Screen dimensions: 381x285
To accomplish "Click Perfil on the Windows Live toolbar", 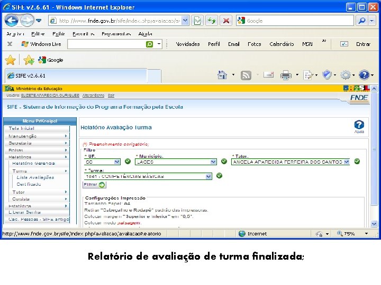I will pos(214,44).
